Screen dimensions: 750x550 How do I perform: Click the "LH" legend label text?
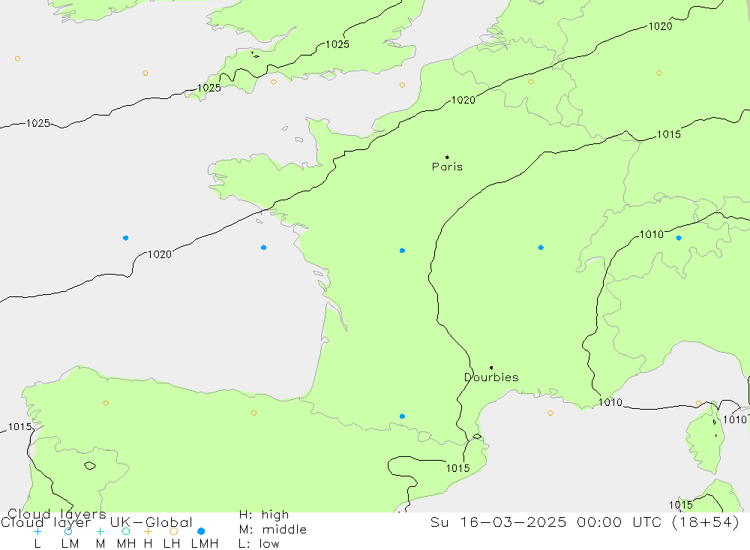171,544
